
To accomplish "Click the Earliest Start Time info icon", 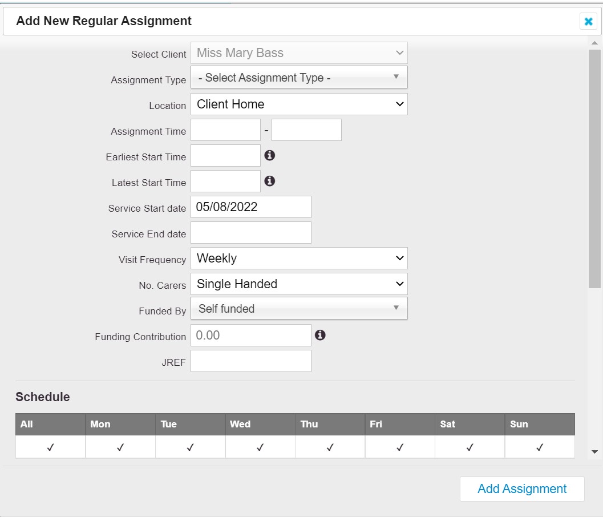I will tap(270, 155).
